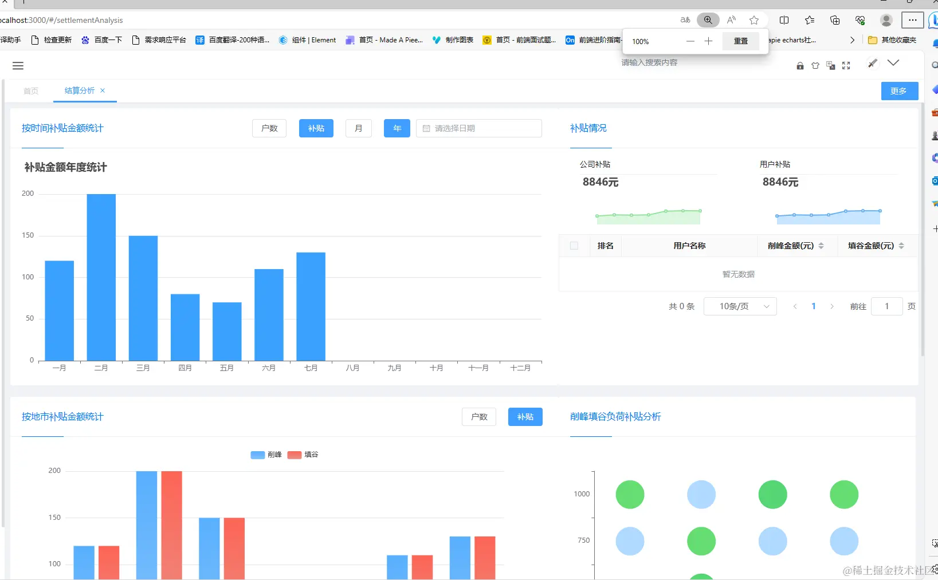The image size is (938, 580).
Task: Click browser zoom magnifier icon
Action: tap(708, 20)
